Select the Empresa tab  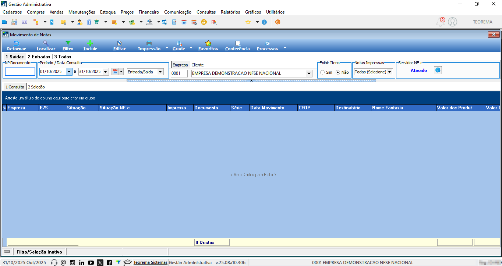point(180,65)
